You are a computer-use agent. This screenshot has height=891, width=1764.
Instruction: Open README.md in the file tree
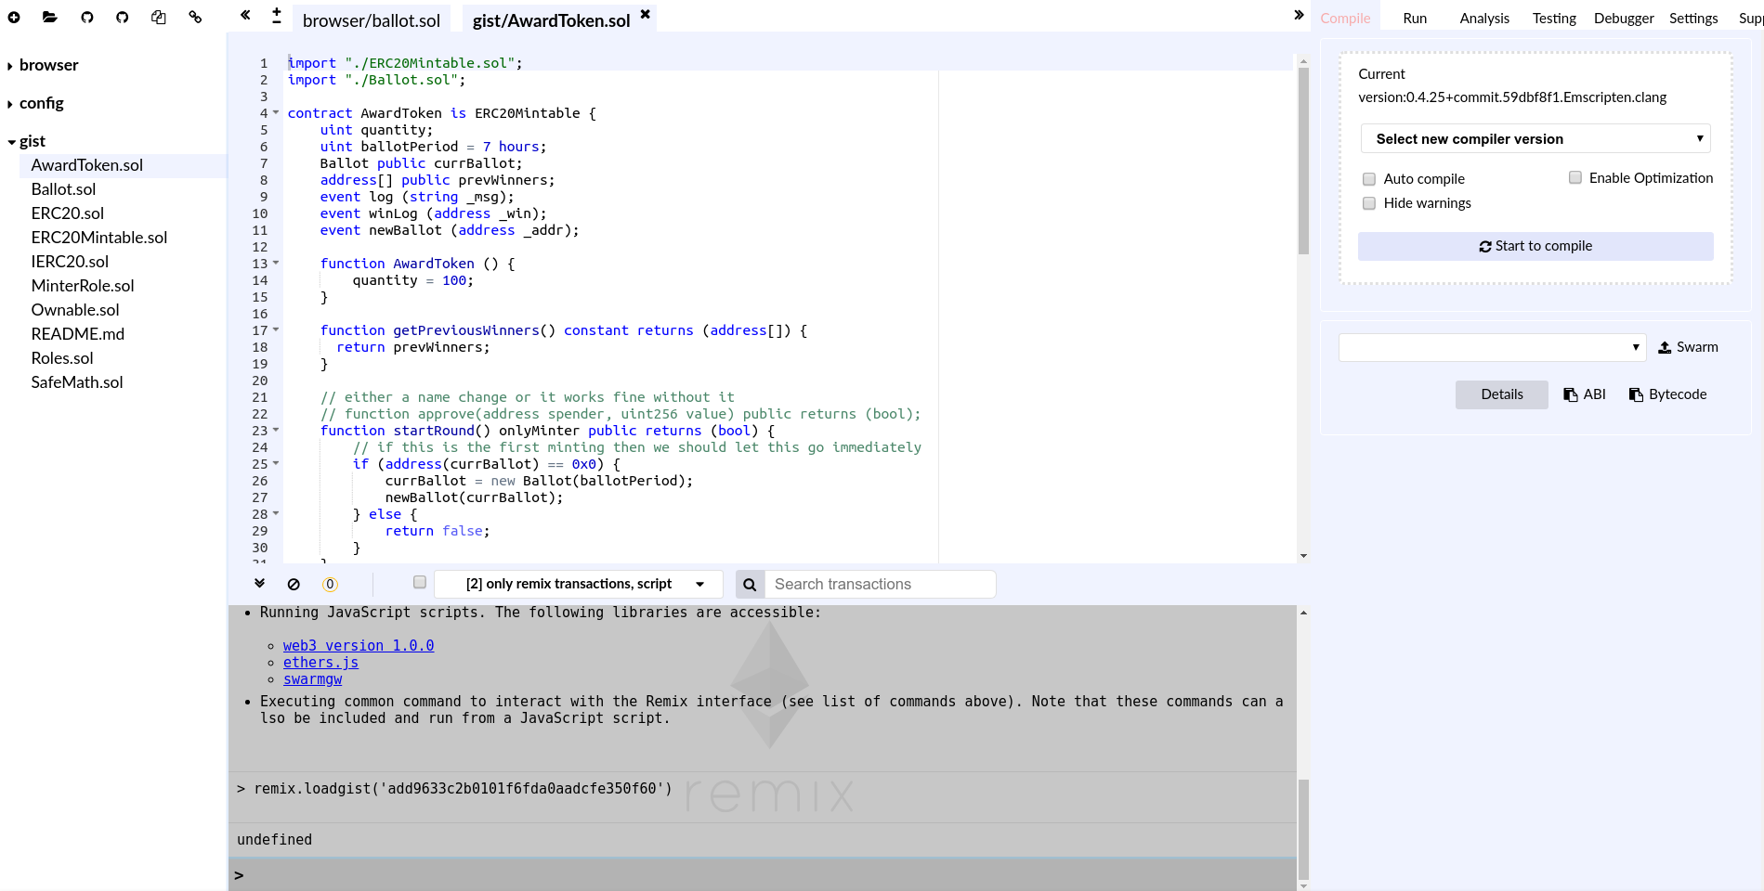tap(78, 334)
